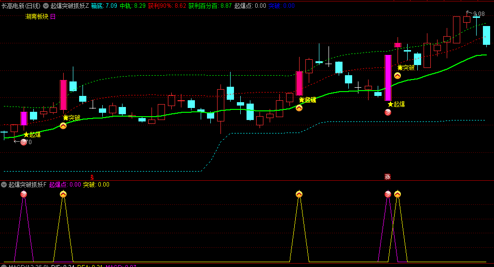Click yellow arrow atop first yellow peak in lower panel
Viewport: 494px width, 267px height.
(x=63, y=194)
